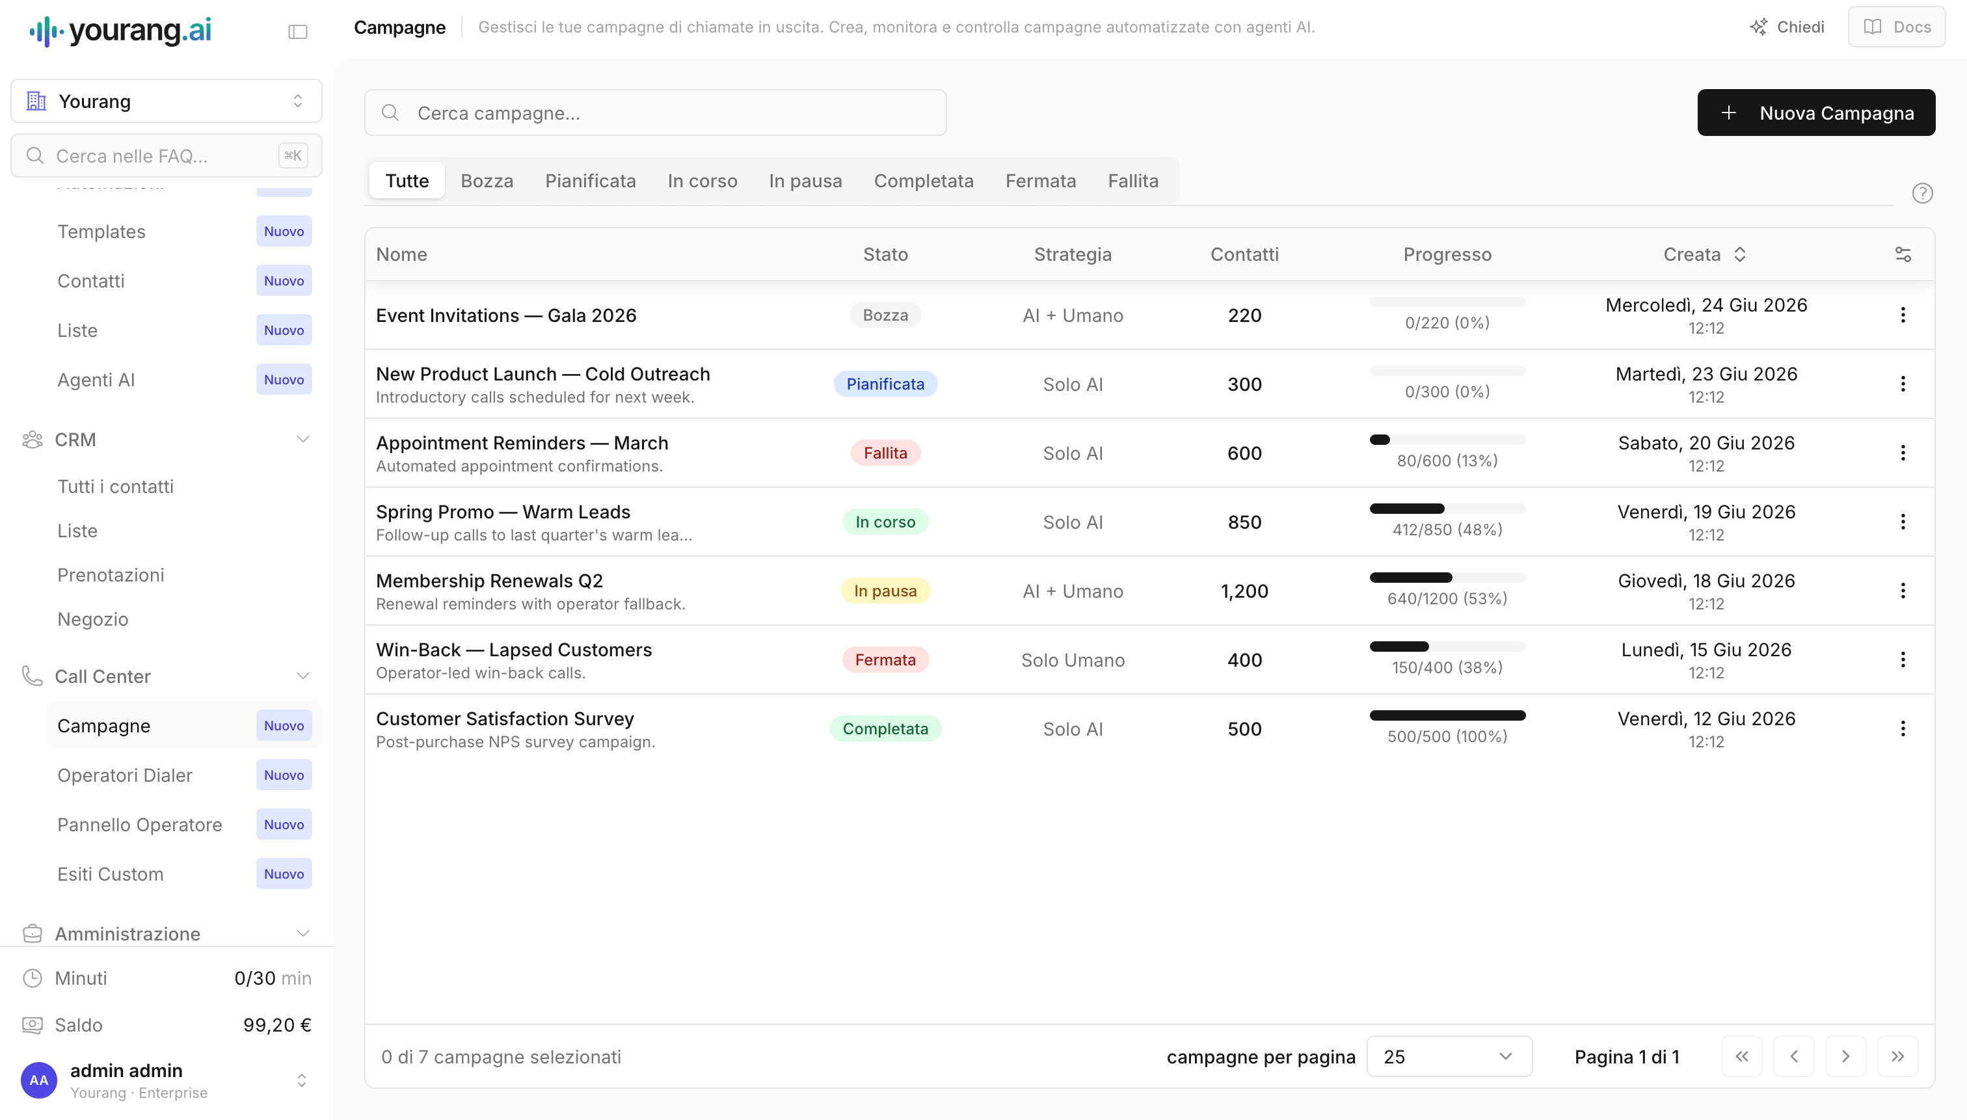Viewport: 1967px width, 1120px height.
Task: Open actions menu for Appointment Reminders row
Action: tap(1903, 453)
